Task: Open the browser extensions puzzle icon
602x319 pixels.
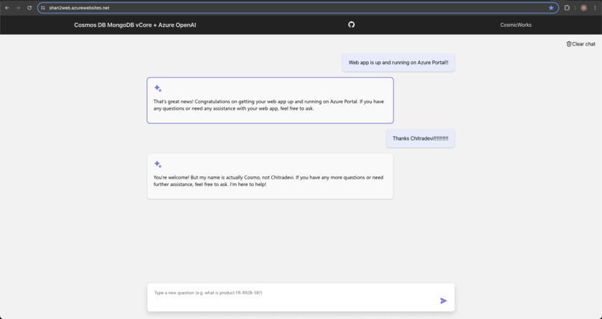Action: click(567, 7)
